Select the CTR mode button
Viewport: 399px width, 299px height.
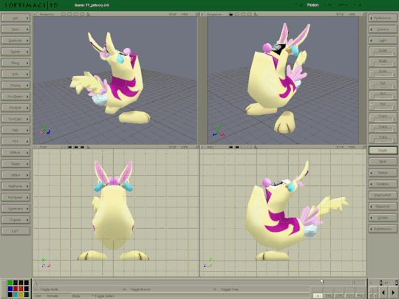coord(339,295)
